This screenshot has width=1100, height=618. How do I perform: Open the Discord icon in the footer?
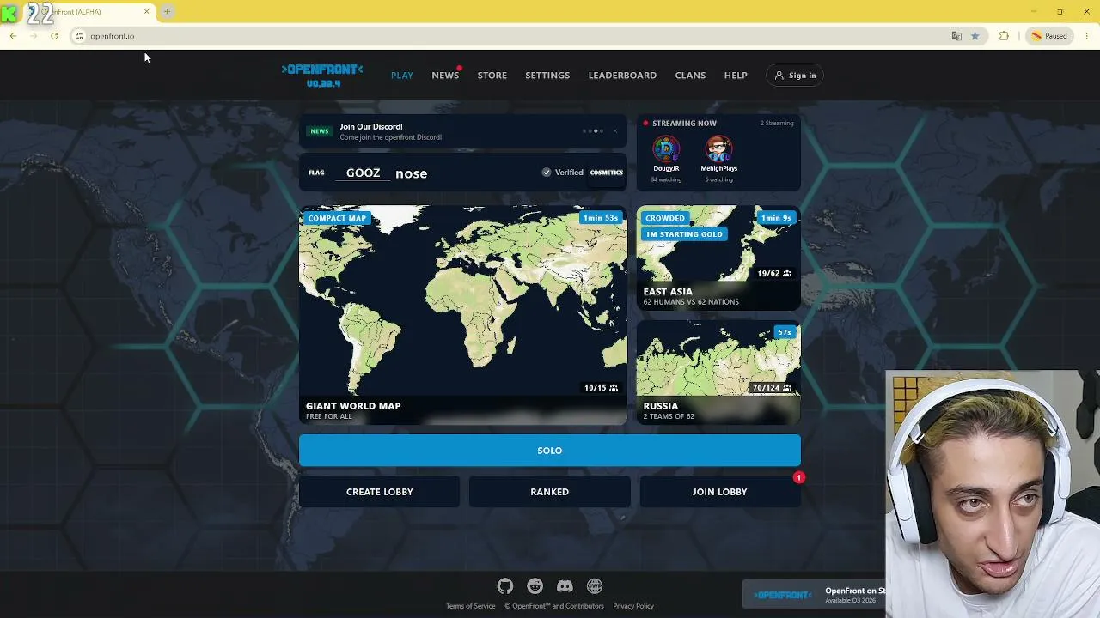click(565, 586)
